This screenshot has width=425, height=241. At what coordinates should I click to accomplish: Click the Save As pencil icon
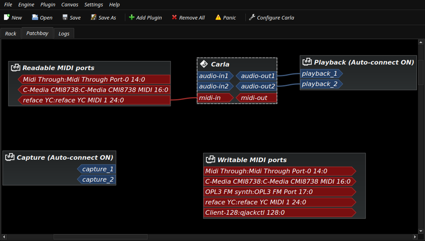[93, 17]
